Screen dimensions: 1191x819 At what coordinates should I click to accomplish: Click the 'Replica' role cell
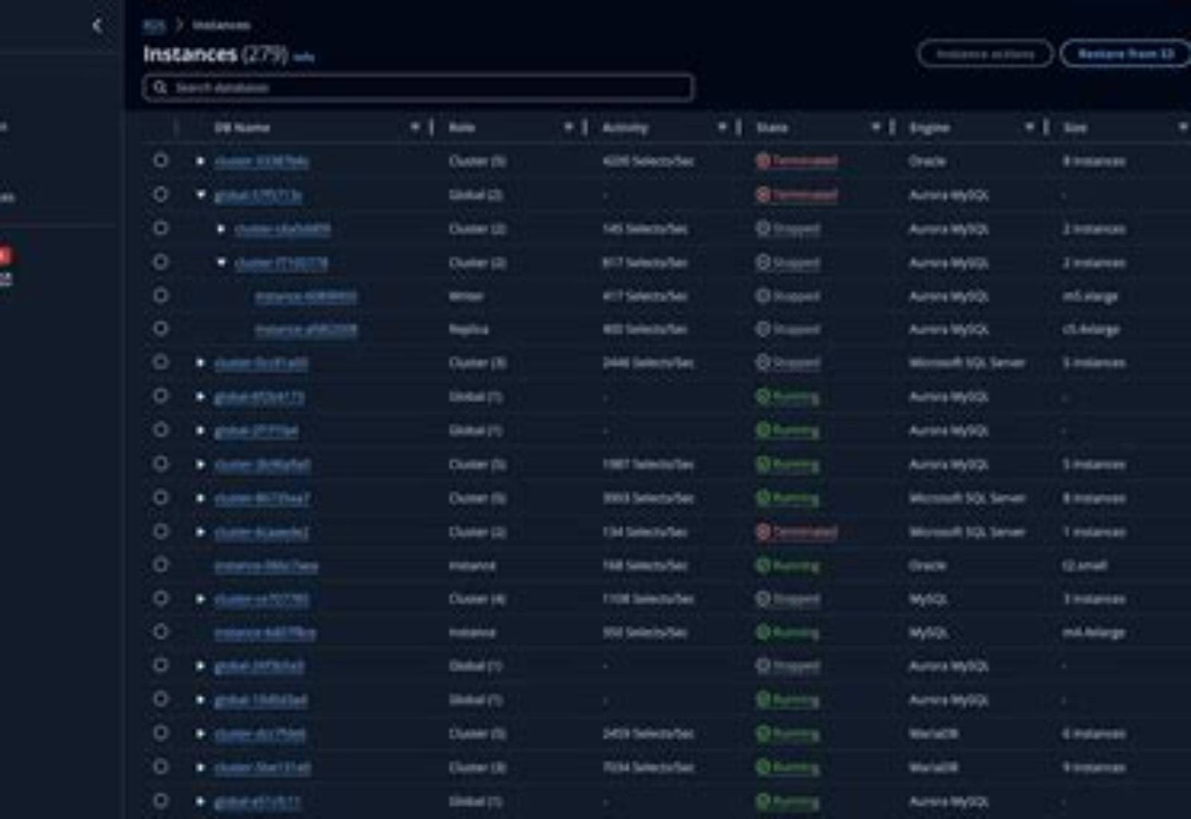click(x=468, y=329)
